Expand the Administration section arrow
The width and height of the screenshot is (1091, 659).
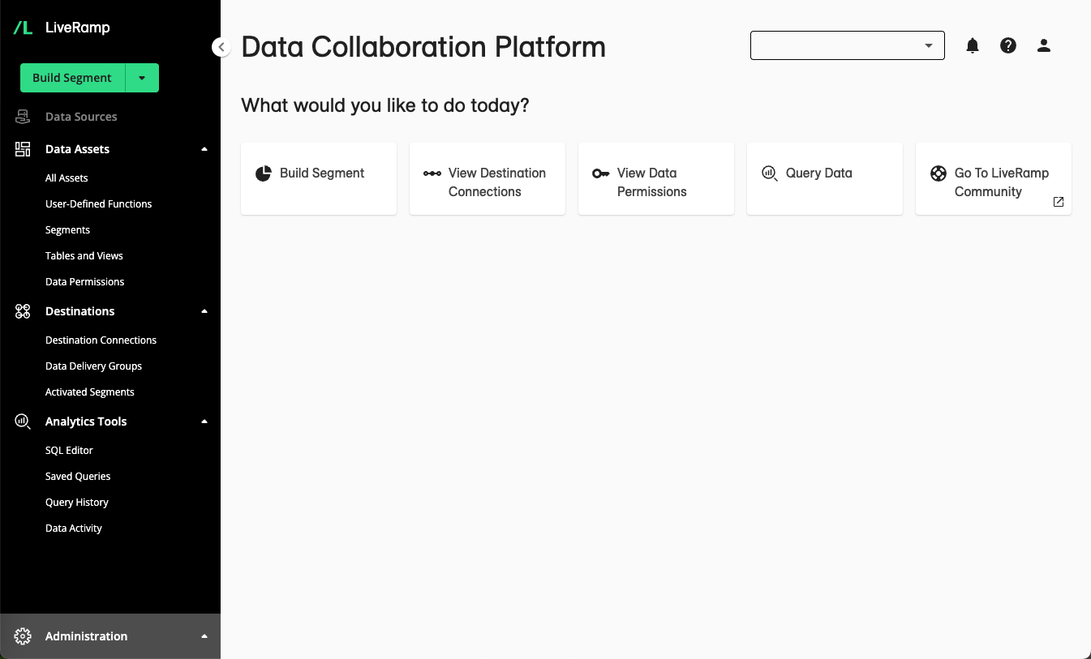[x=204, y=636]
